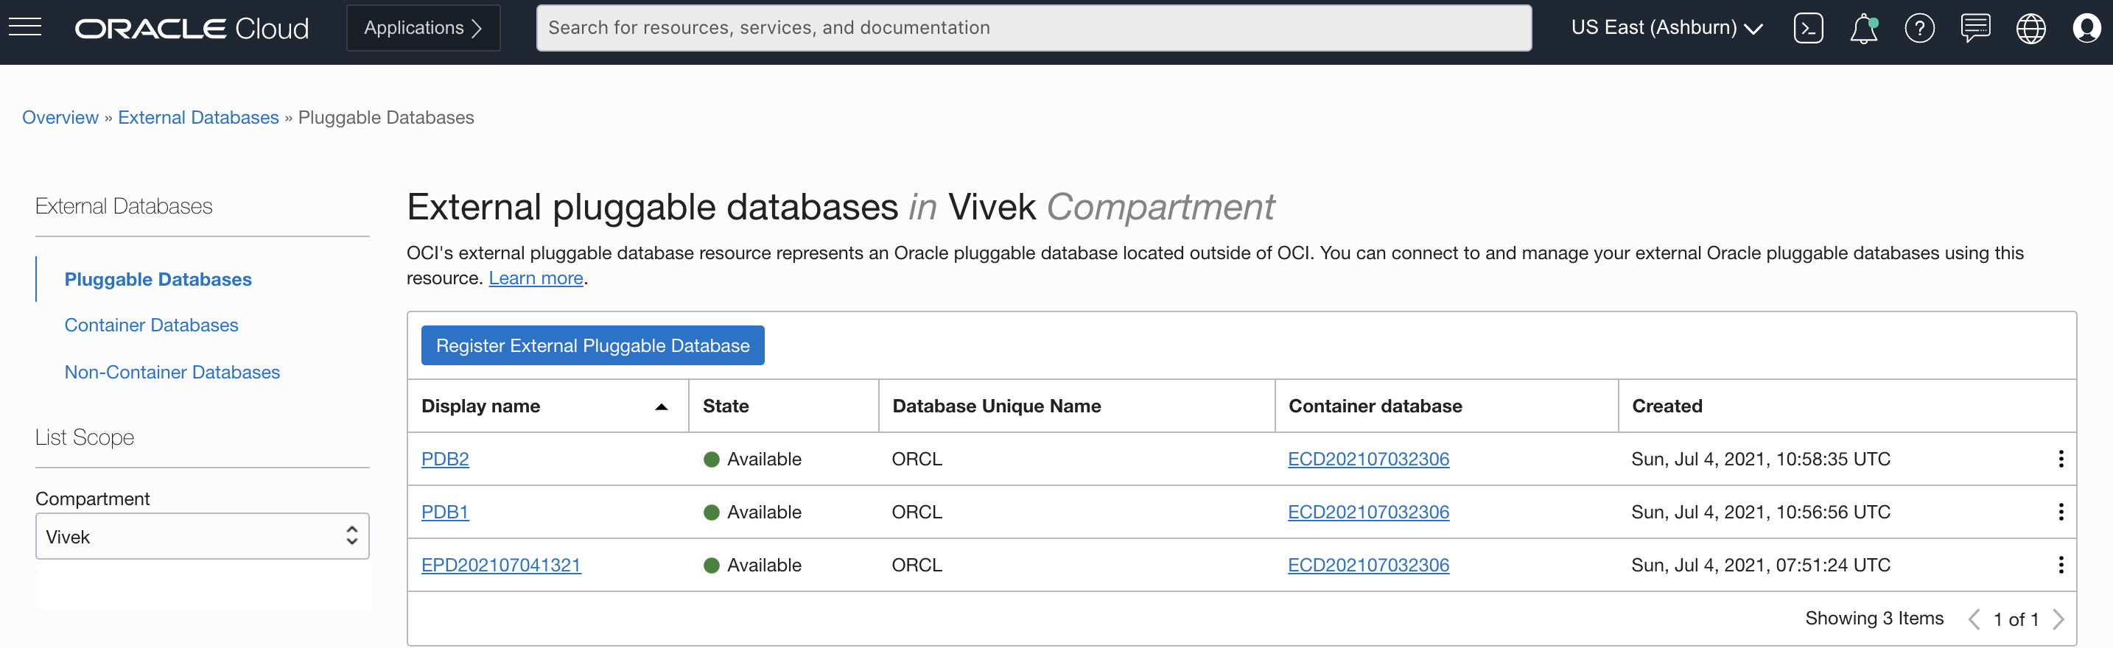Open actions menu for PDB1 row
2113x648 pixels.
click(x=2061, y=512)
